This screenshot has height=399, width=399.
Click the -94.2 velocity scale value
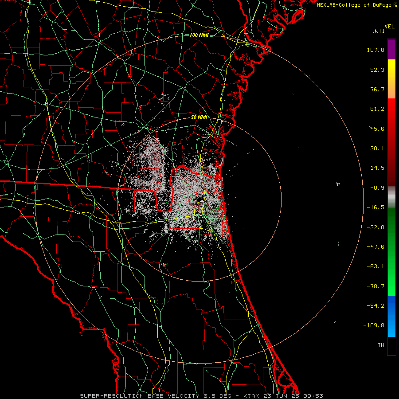pos(376,306)
